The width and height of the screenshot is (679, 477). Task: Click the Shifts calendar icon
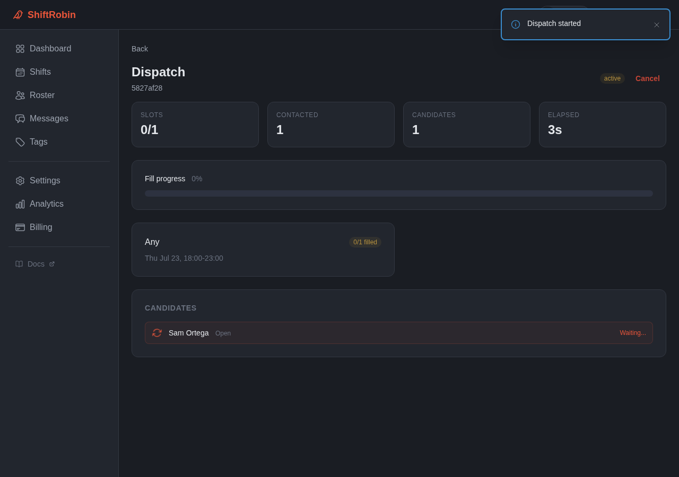tap(20, 72)
